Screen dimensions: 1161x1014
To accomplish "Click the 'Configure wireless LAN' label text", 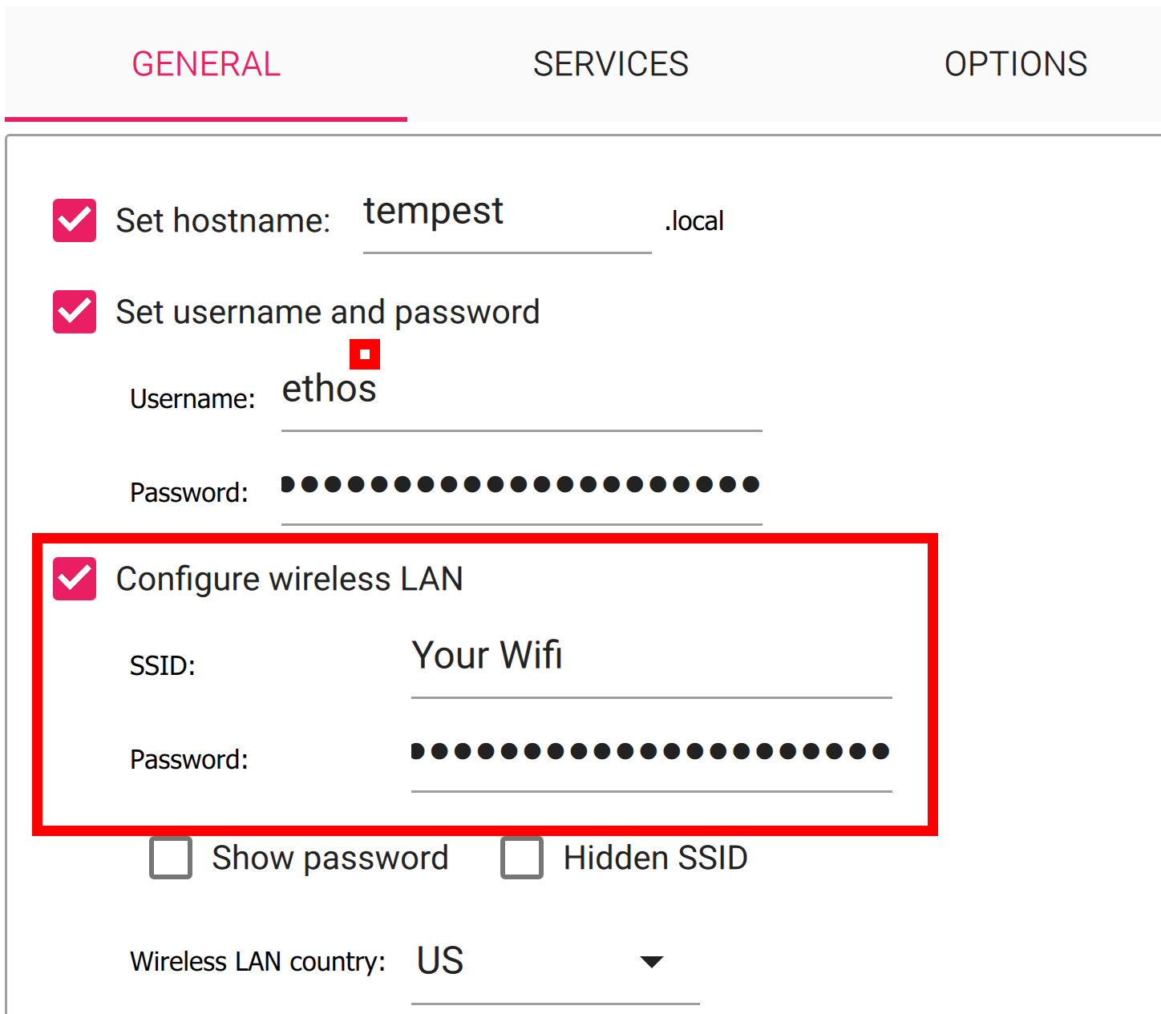I will point(289,579).
